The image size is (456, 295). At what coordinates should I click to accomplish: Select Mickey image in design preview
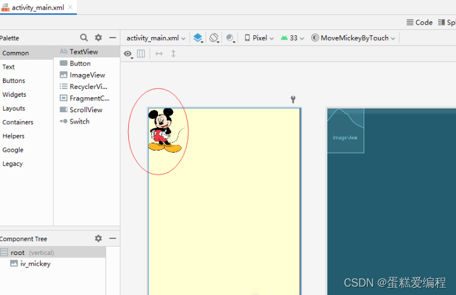pyautogui.click(x=166, y=130)
